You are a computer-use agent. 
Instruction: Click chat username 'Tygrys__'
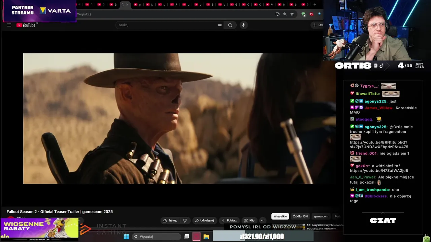click(369, 86)
